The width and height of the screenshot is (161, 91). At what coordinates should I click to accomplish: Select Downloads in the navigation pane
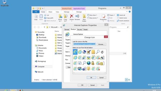(x=41, y=37)
